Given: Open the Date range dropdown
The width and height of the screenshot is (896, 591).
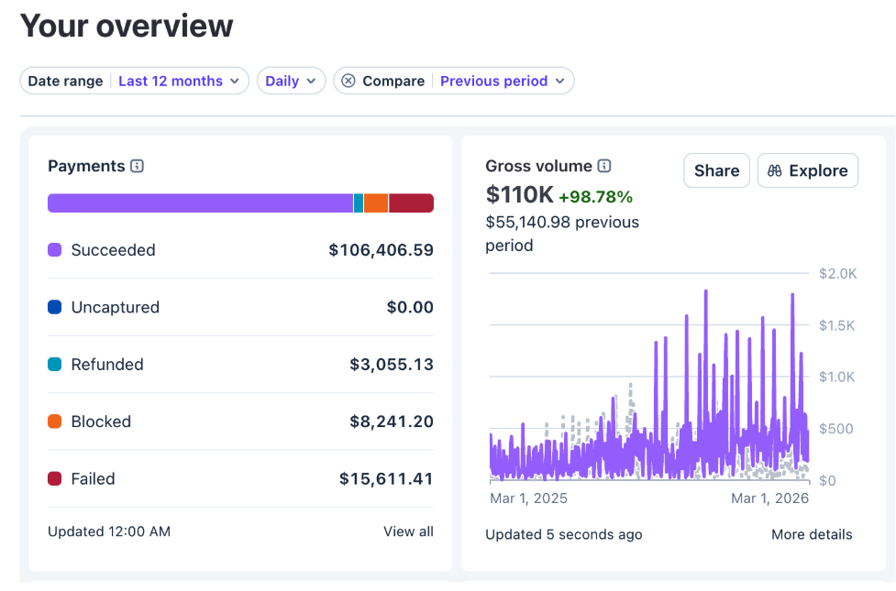Looking at the screenshot, I should pyautogui.click(x=134, y=81).
